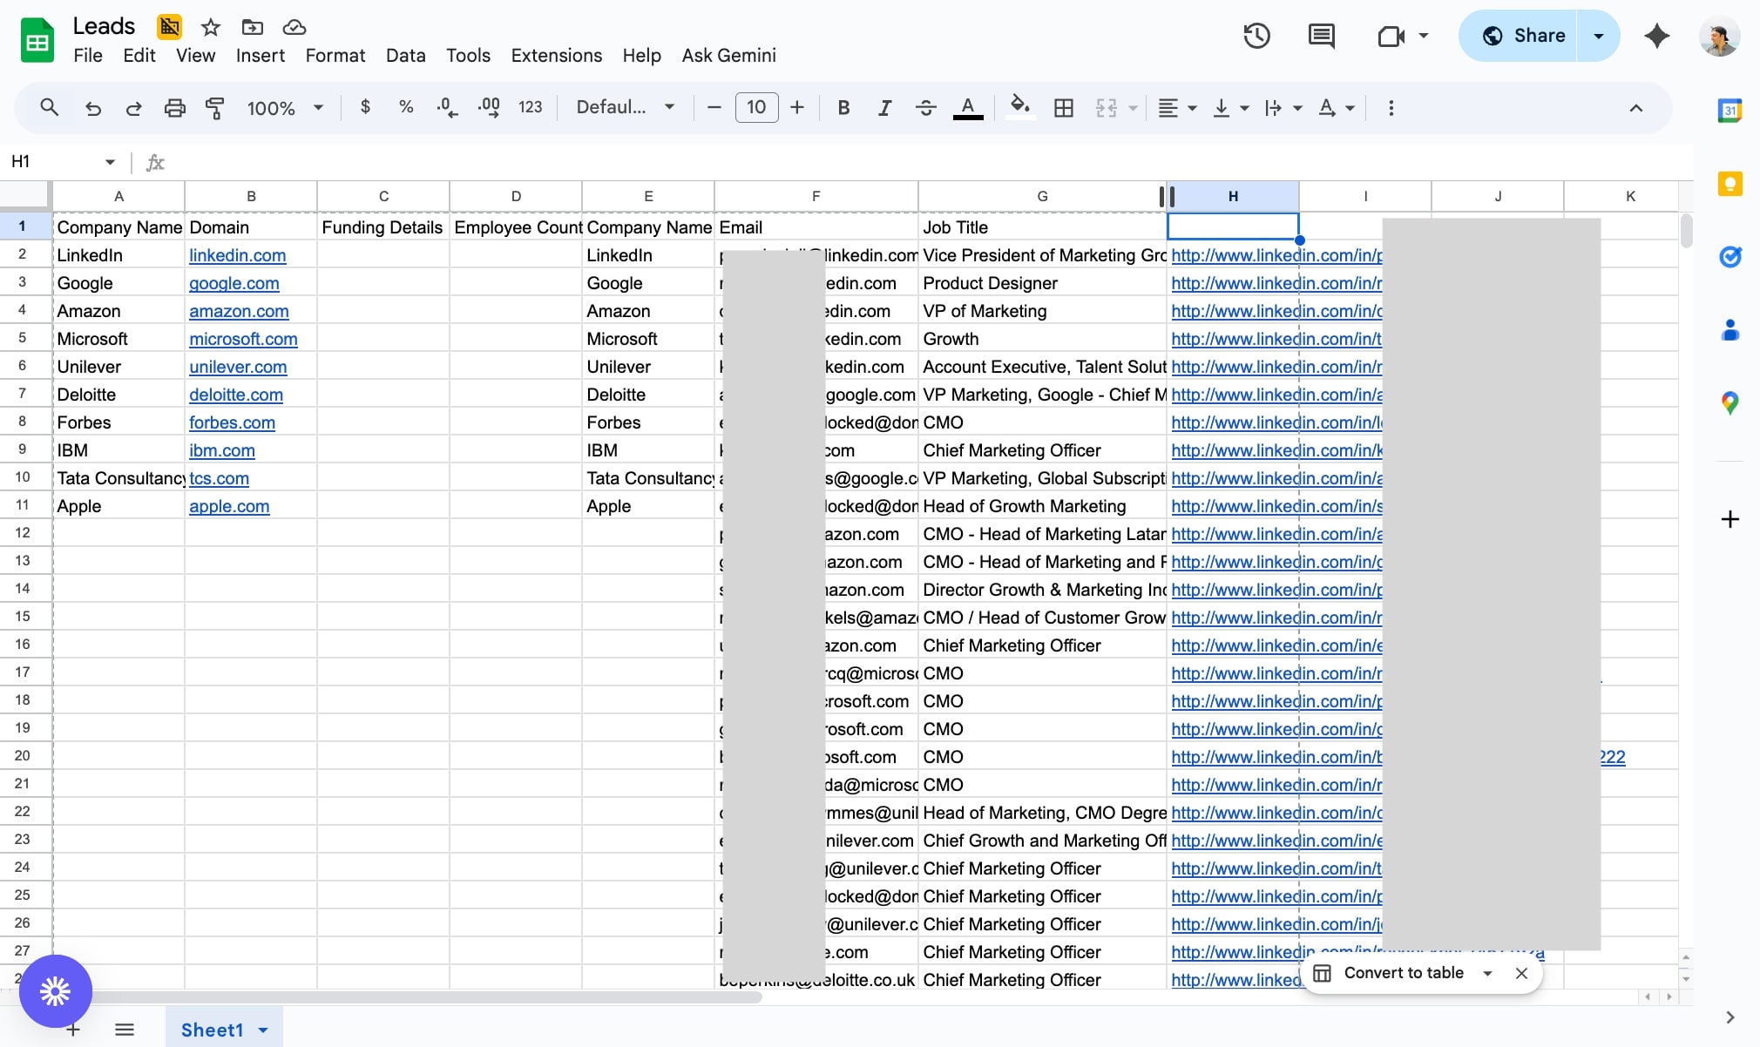Decrease font size minus button
This screenshot has width=1760, height=1047.
[x=714, y=108]
